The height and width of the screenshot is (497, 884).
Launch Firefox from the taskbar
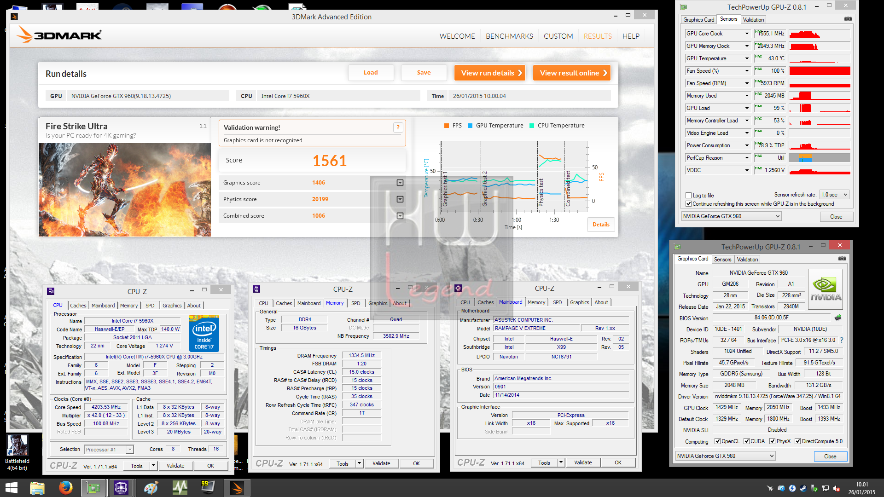tap(65, 488)
